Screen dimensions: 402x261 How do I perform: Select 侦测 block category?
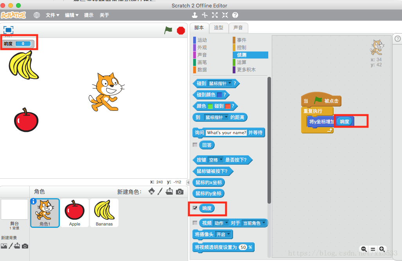(x=250, y=55)
